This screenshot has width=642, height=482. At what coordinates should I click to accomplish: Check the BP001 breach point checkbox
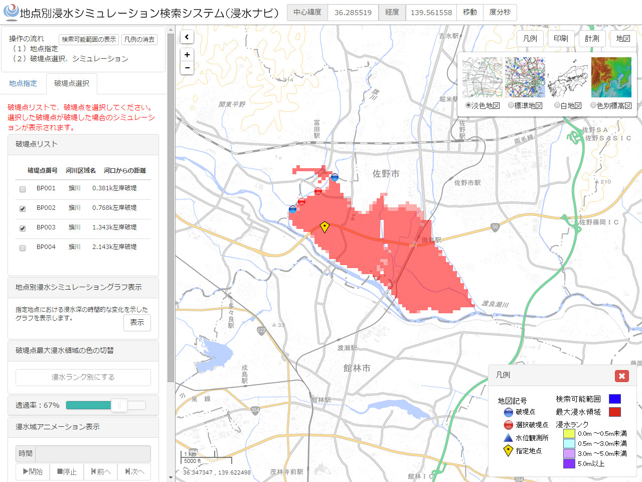[x=23, y=189]
